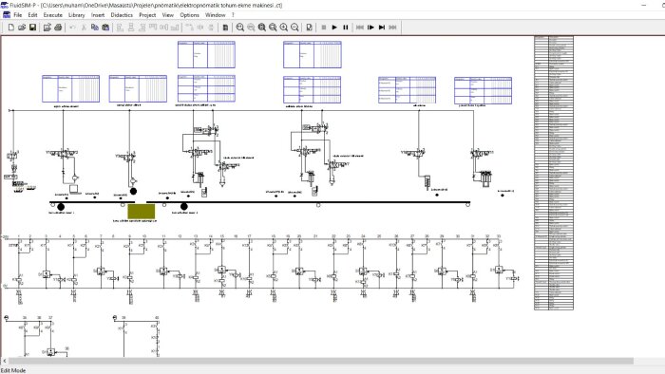This screenshot has width=665, height=374.
Task: Click the Check Drawing page icon
Action: tap(309, 28)
